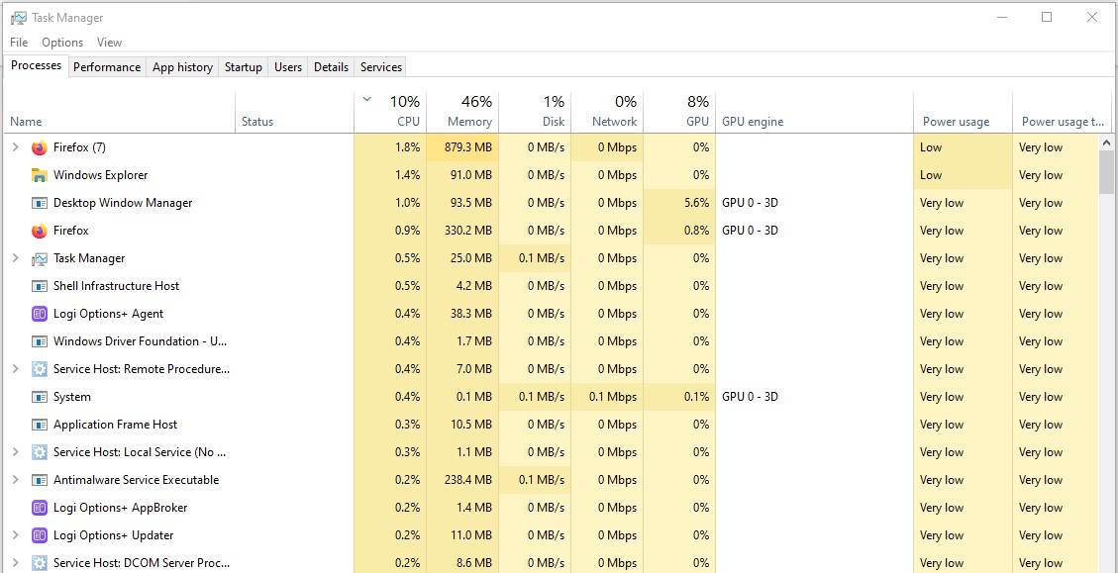Select the Windows Explorer process name
The height and width of the screenshot is (573, 1118).
pos(101,175)
